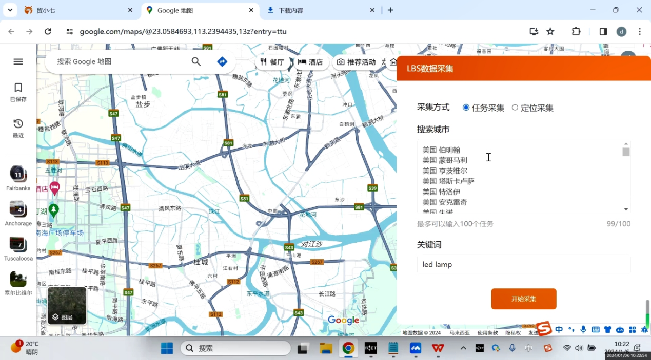Select the 酒店 hotels category chip

point(311,62)
